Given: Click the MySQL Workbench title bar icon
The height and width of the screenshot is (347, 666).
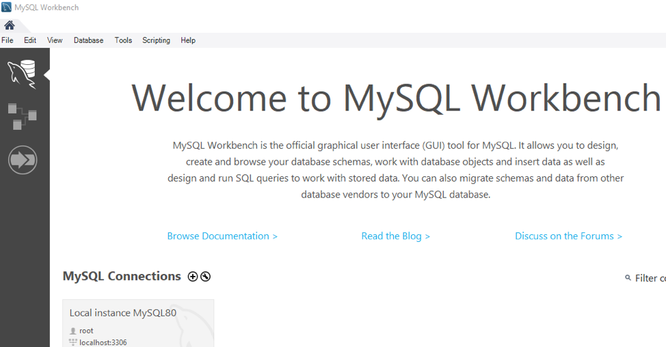Looking at the screenshot, I should coord(6,8).
